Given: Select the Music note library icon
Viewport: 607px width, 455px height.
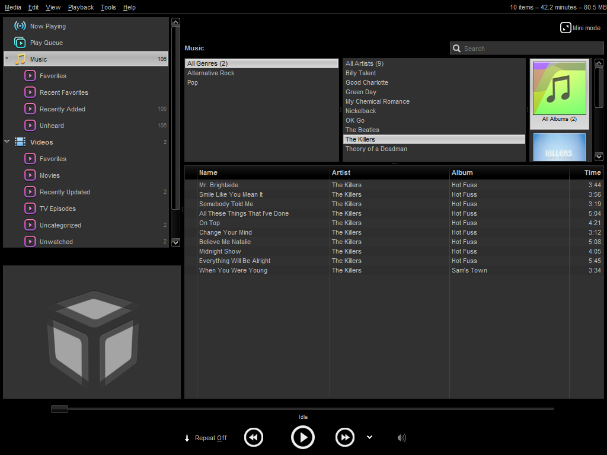Looking at the screenshot, I should [20, 59].
